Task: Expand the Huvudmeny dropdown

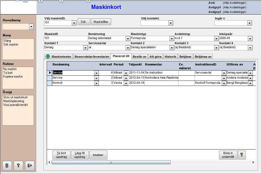Action: [31, 27]
